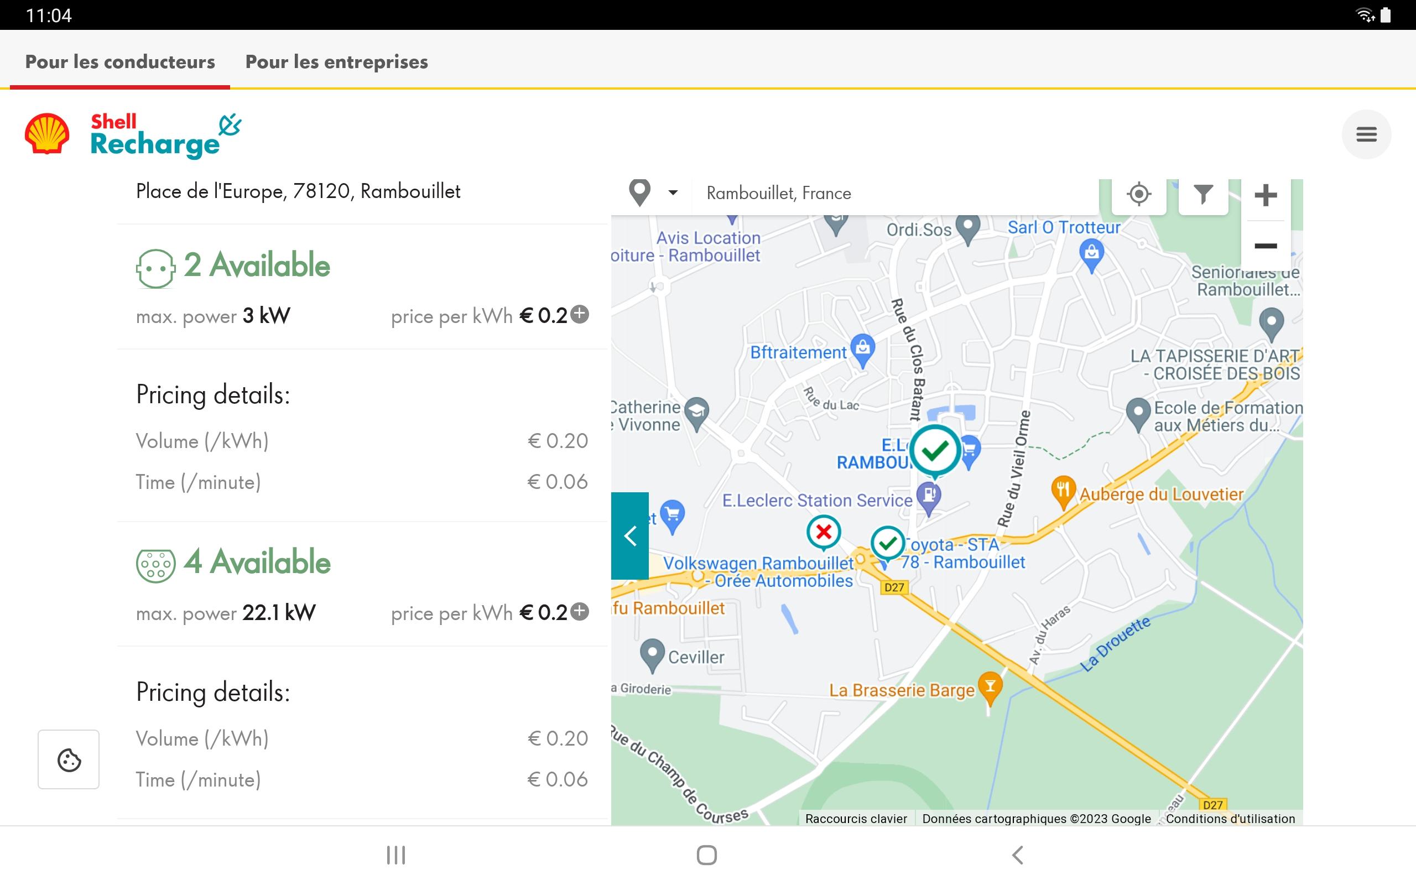Screen dimensions: 1416x885
Task: Switch to Pour les conducteurs tab
Action: (x=120, y=61)
